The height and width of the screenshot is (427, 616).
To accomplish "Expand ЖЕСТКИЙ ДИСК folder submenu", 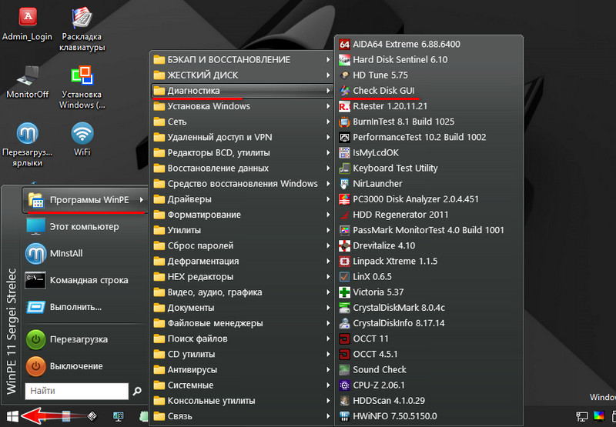I will coord(242,75).
